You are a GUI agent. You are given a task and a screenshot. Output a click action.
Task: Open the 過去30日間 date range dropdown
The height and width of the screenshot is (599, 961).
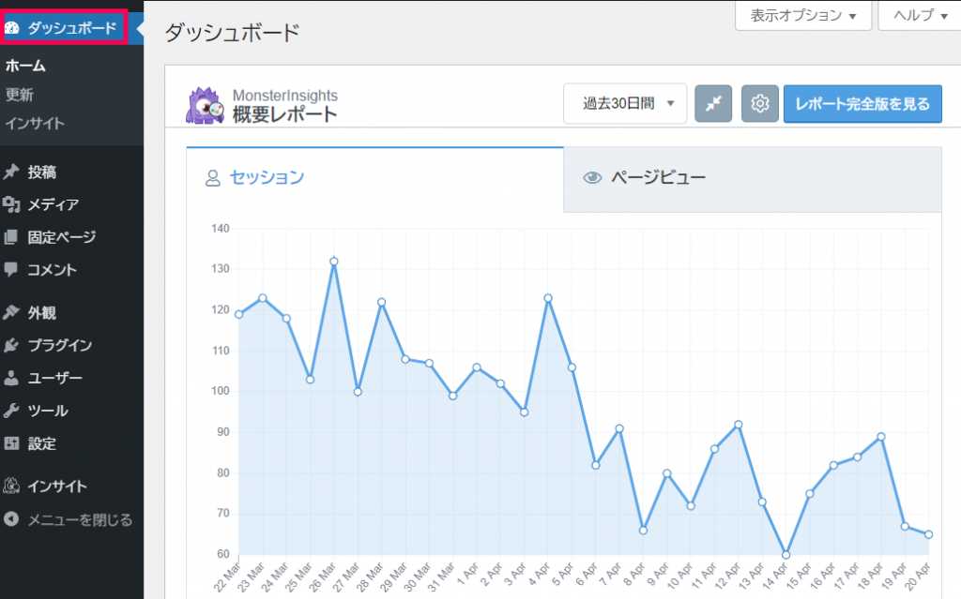coord(625,103)
